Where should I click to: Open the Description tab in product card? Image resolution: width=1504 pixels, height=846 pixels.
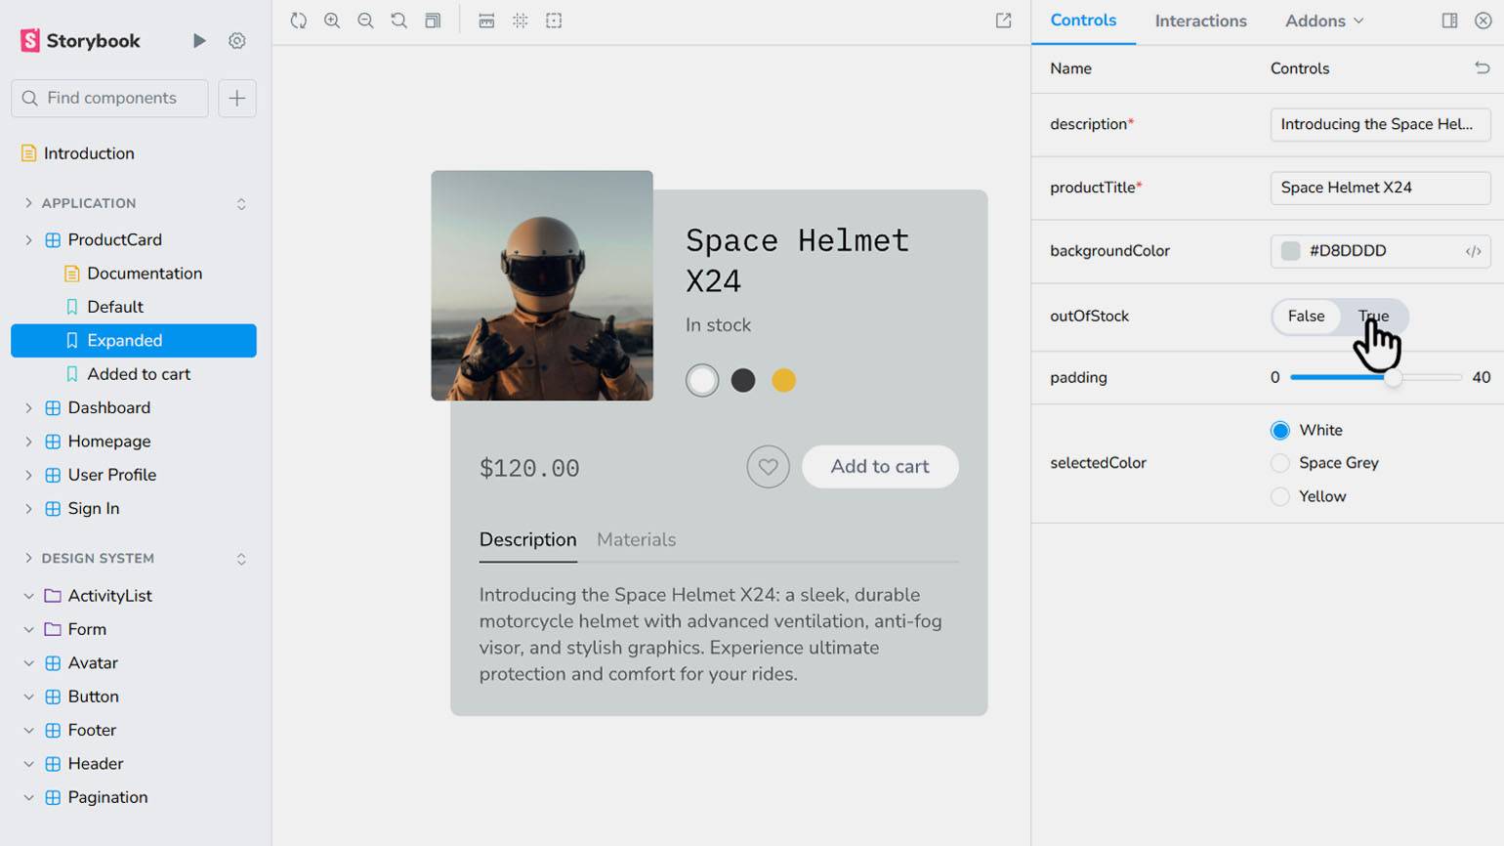527,539
